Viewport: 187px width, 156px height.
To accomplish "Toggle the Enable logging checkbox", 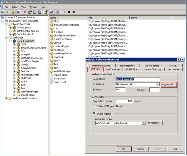I will (94, 114).
